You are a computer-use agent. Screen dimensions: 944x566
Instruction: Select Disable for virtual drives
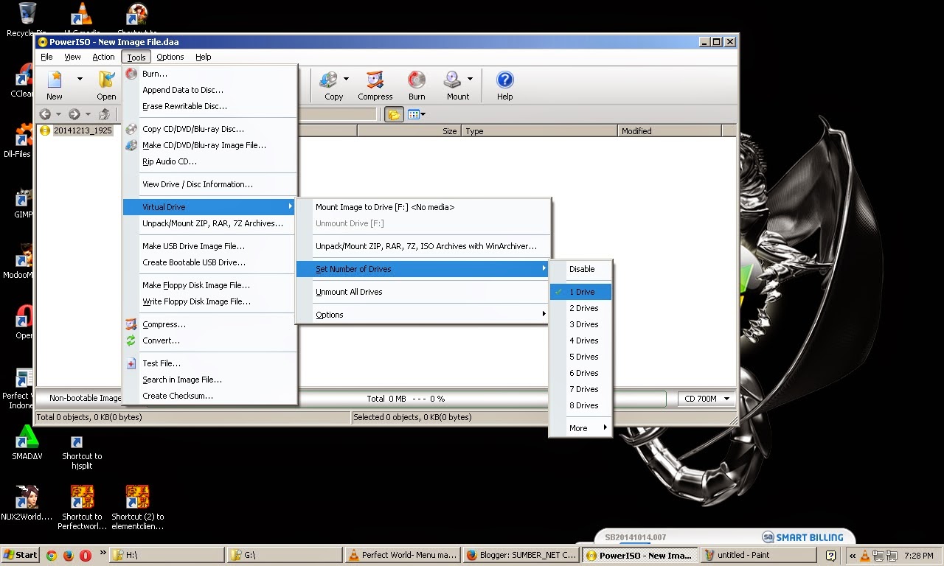click(581, 269)
